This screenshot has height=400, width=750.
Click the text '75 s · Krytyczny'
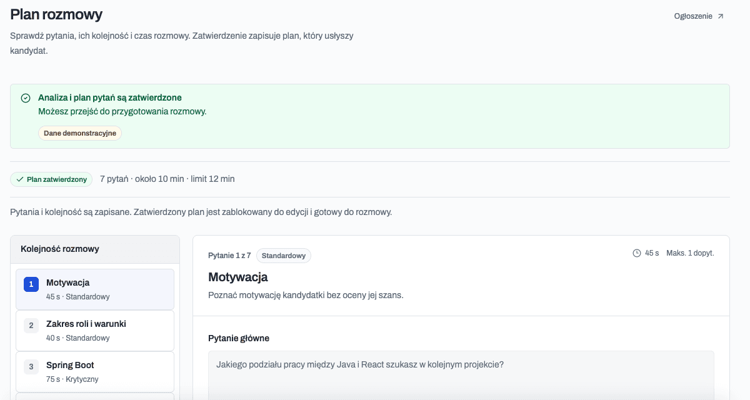tap(72, 379)
